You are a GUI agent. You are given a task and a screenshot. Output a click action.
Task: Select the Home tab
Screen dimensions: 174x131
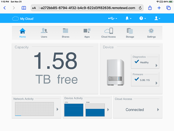tap(22, 33)
